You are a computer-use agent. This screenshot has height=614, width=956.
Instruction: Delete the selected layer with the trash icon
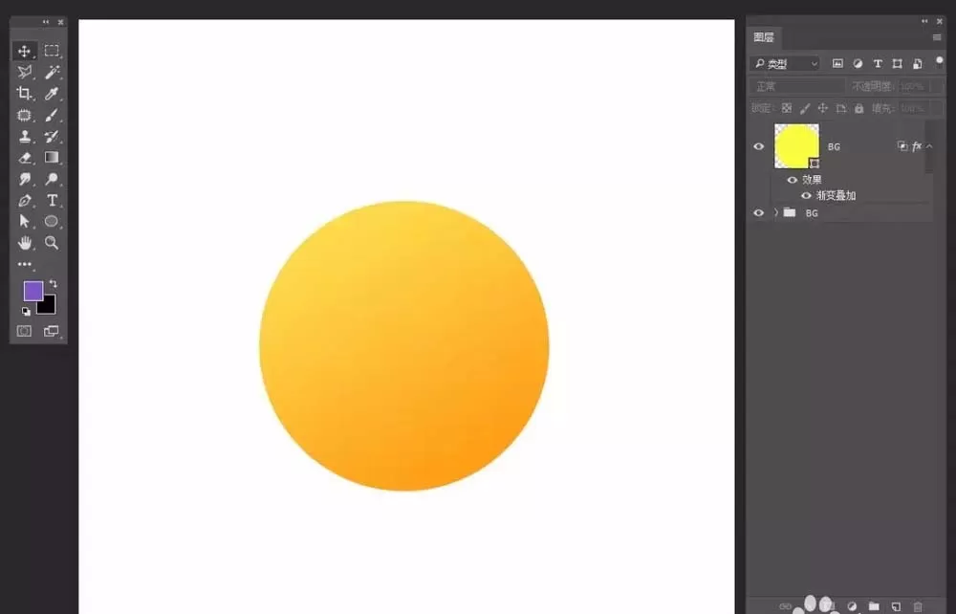pos(918,606)
